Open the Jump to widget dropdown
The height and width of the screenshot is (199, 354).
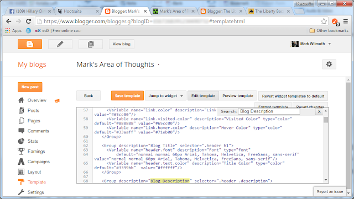tap(165, 96)
